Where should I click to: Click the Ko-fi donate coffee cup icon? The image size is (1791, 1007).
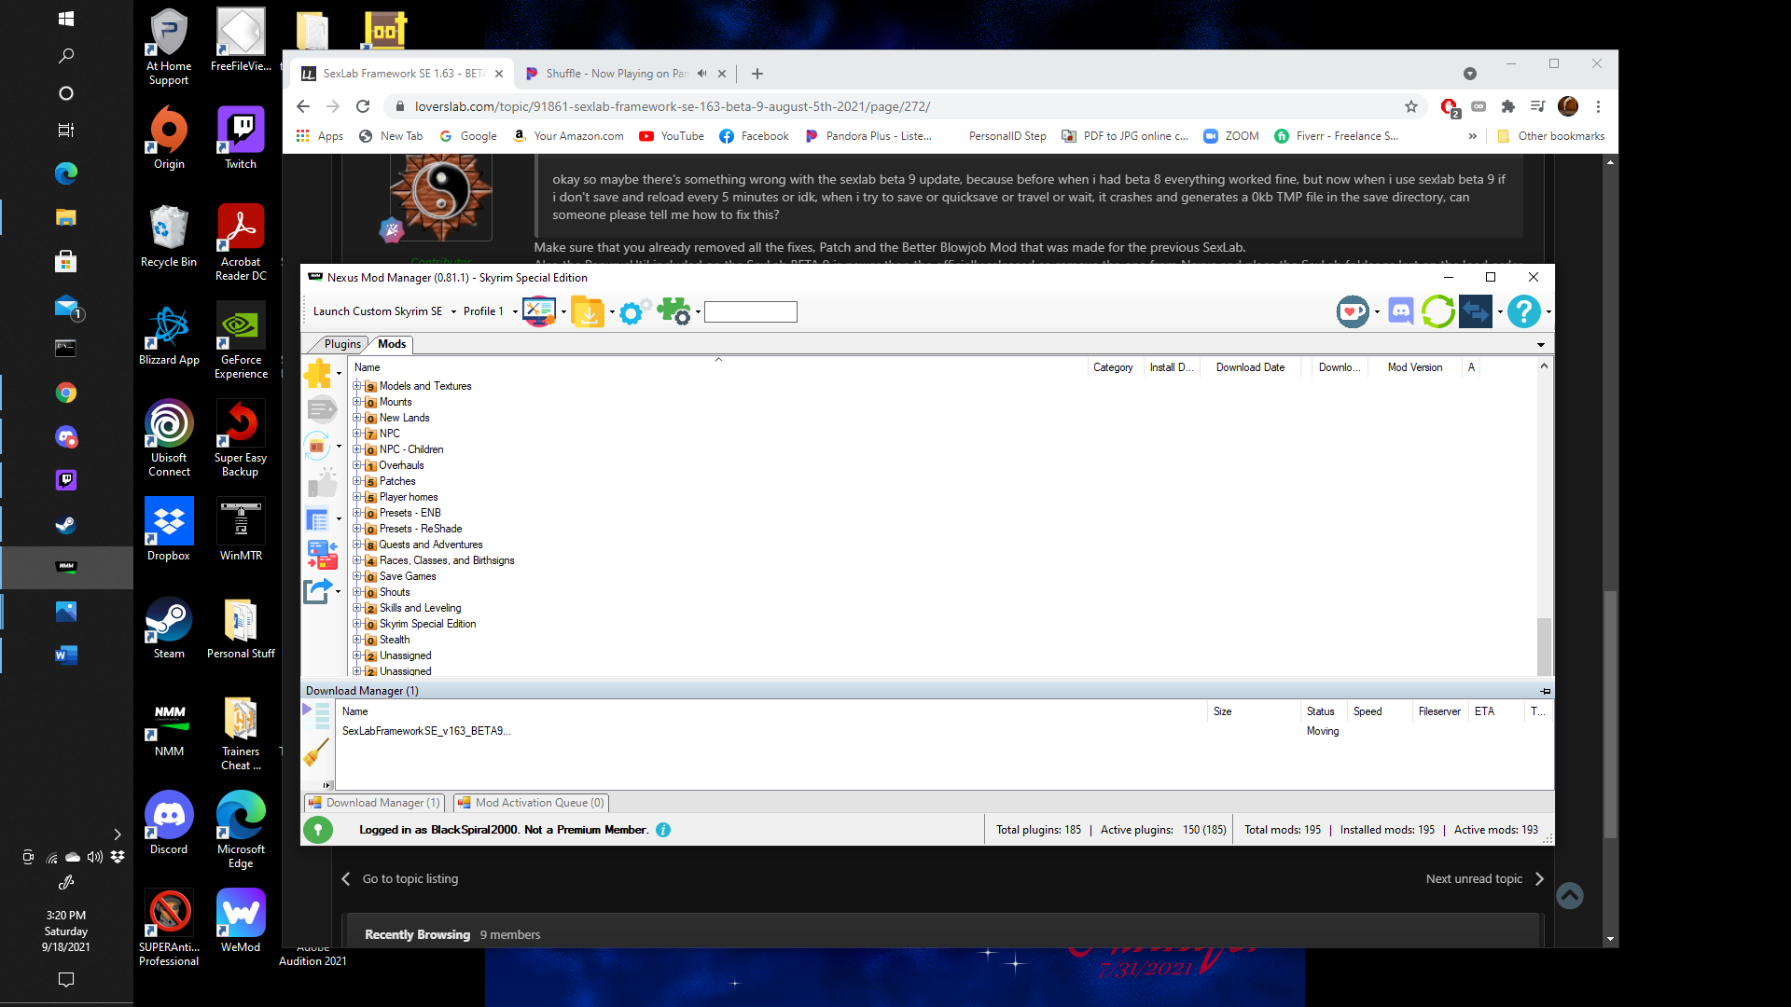click(1353, 311)
